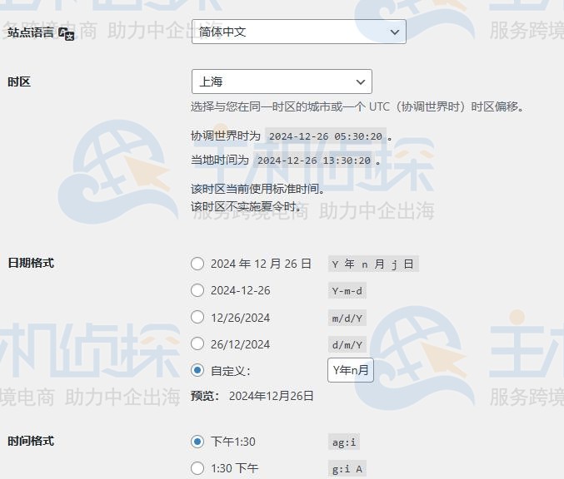Click the d/m/Y format code
The width and height of the screenshot is (564, 479).
pyautogui.click(x=347, y=345)
